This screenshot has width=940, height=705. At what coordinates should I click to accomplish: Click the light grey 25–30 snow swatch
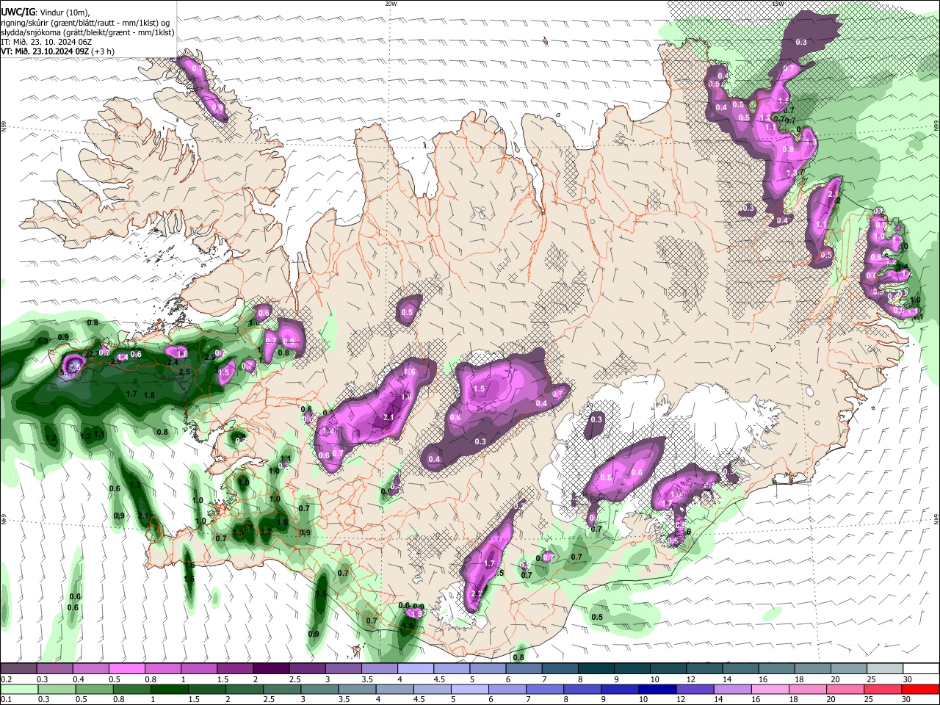(884, 669)
